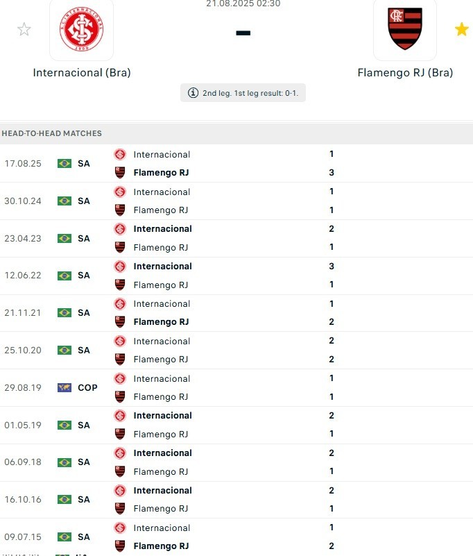This screenshot has height=556, width=473.
Task: Unfavorite Flamengo using the yellow star
Action: 461,29
